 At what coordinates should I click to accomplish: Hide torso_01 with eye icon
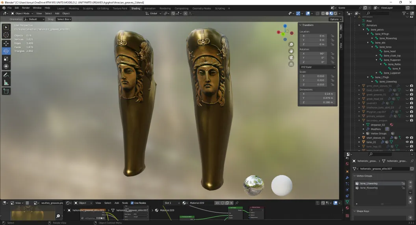click(407, 142)
